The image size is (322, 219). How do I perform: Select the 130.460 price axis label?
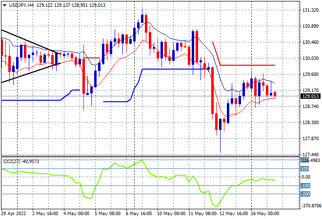pos(311,42)
